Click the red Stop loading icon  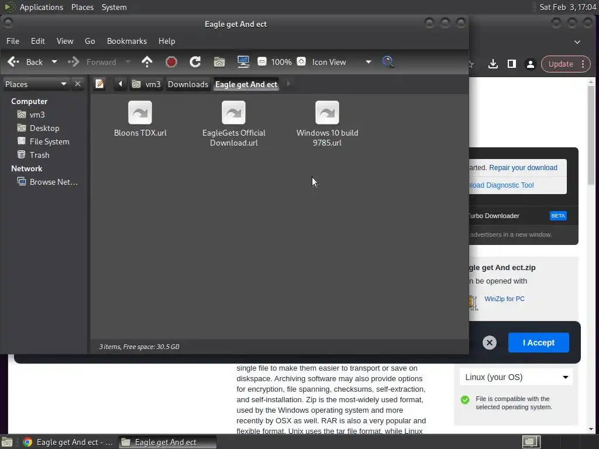point(171,62)
